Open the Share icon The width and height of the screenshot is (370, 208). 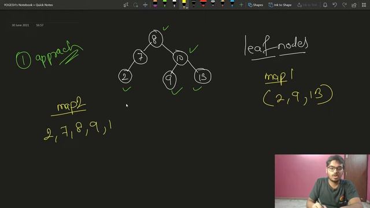[354, 5]
